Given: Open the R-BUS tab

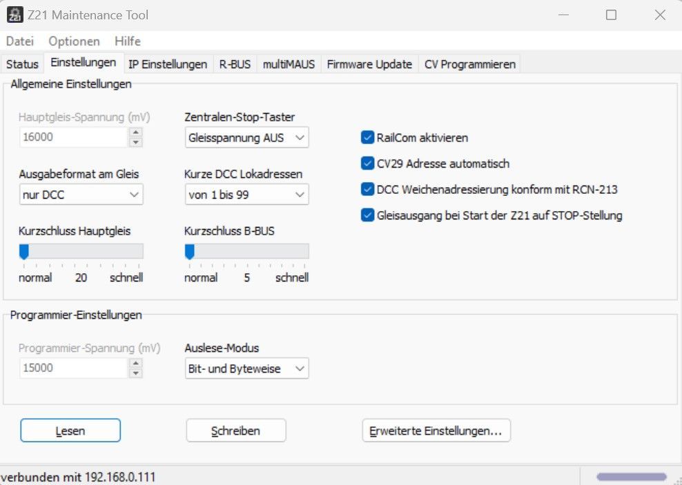Looking at the screenshot, I should [x=235, y=64].
